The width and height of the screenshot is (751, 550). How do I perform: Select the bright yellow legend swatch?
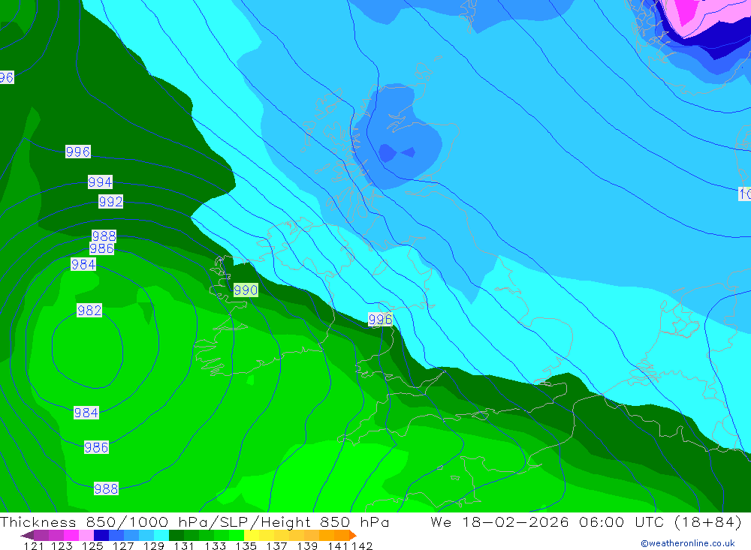[x=252, y=535]
